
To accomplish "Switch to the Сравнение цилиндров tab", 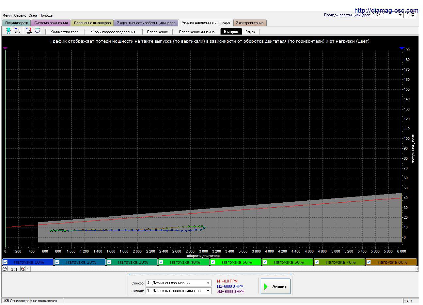I will (92, 23).
